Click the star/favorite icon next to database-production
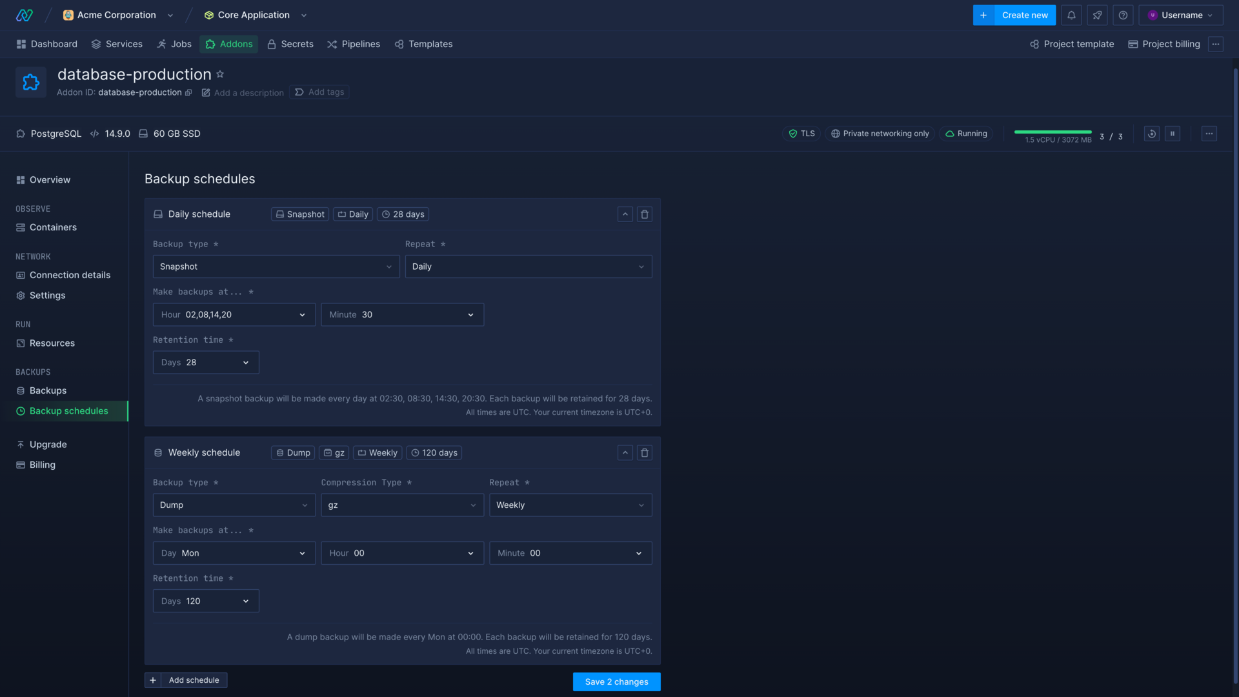 (221, 74)
